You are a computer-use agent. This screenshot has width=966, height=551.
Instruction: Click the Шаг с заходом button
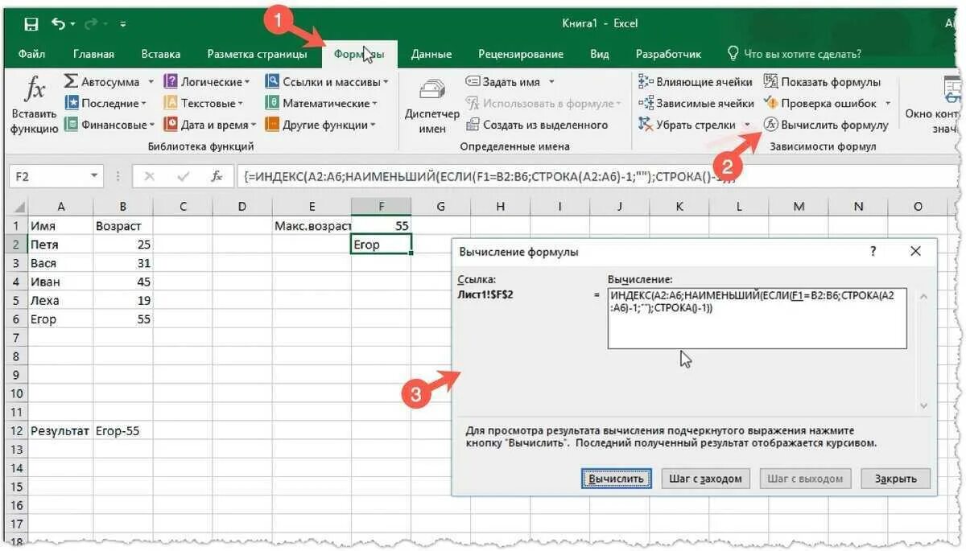[x=706, y=479]
